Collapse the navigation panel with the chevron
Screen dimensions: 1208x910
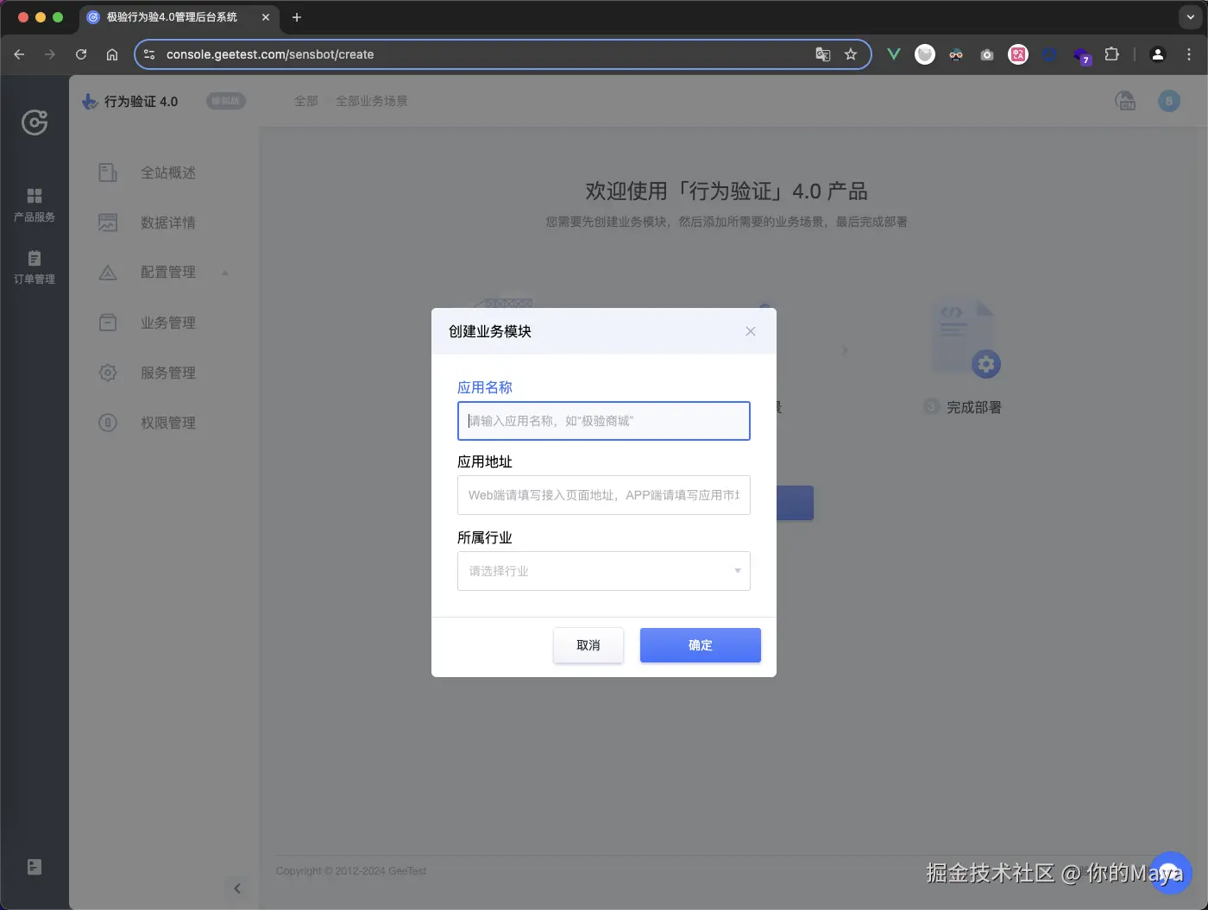click(x=237, y=888)
